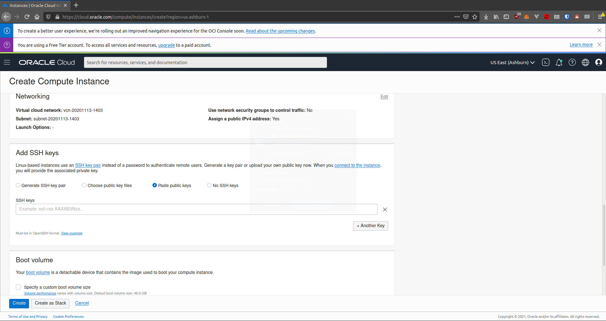Image resolution: width=606 pixels, height=321 pixels.
Task: Bookmark this page with star icon
Action: (x=475, y=17)
